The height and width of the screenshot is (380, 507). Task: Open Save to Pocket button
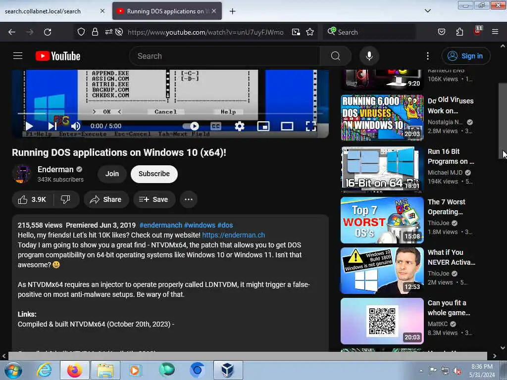click(x=441, y=32)
